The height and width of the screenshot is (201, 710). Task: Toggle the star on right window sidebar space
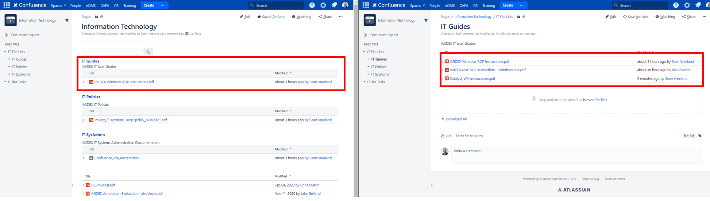click(426, 20)
